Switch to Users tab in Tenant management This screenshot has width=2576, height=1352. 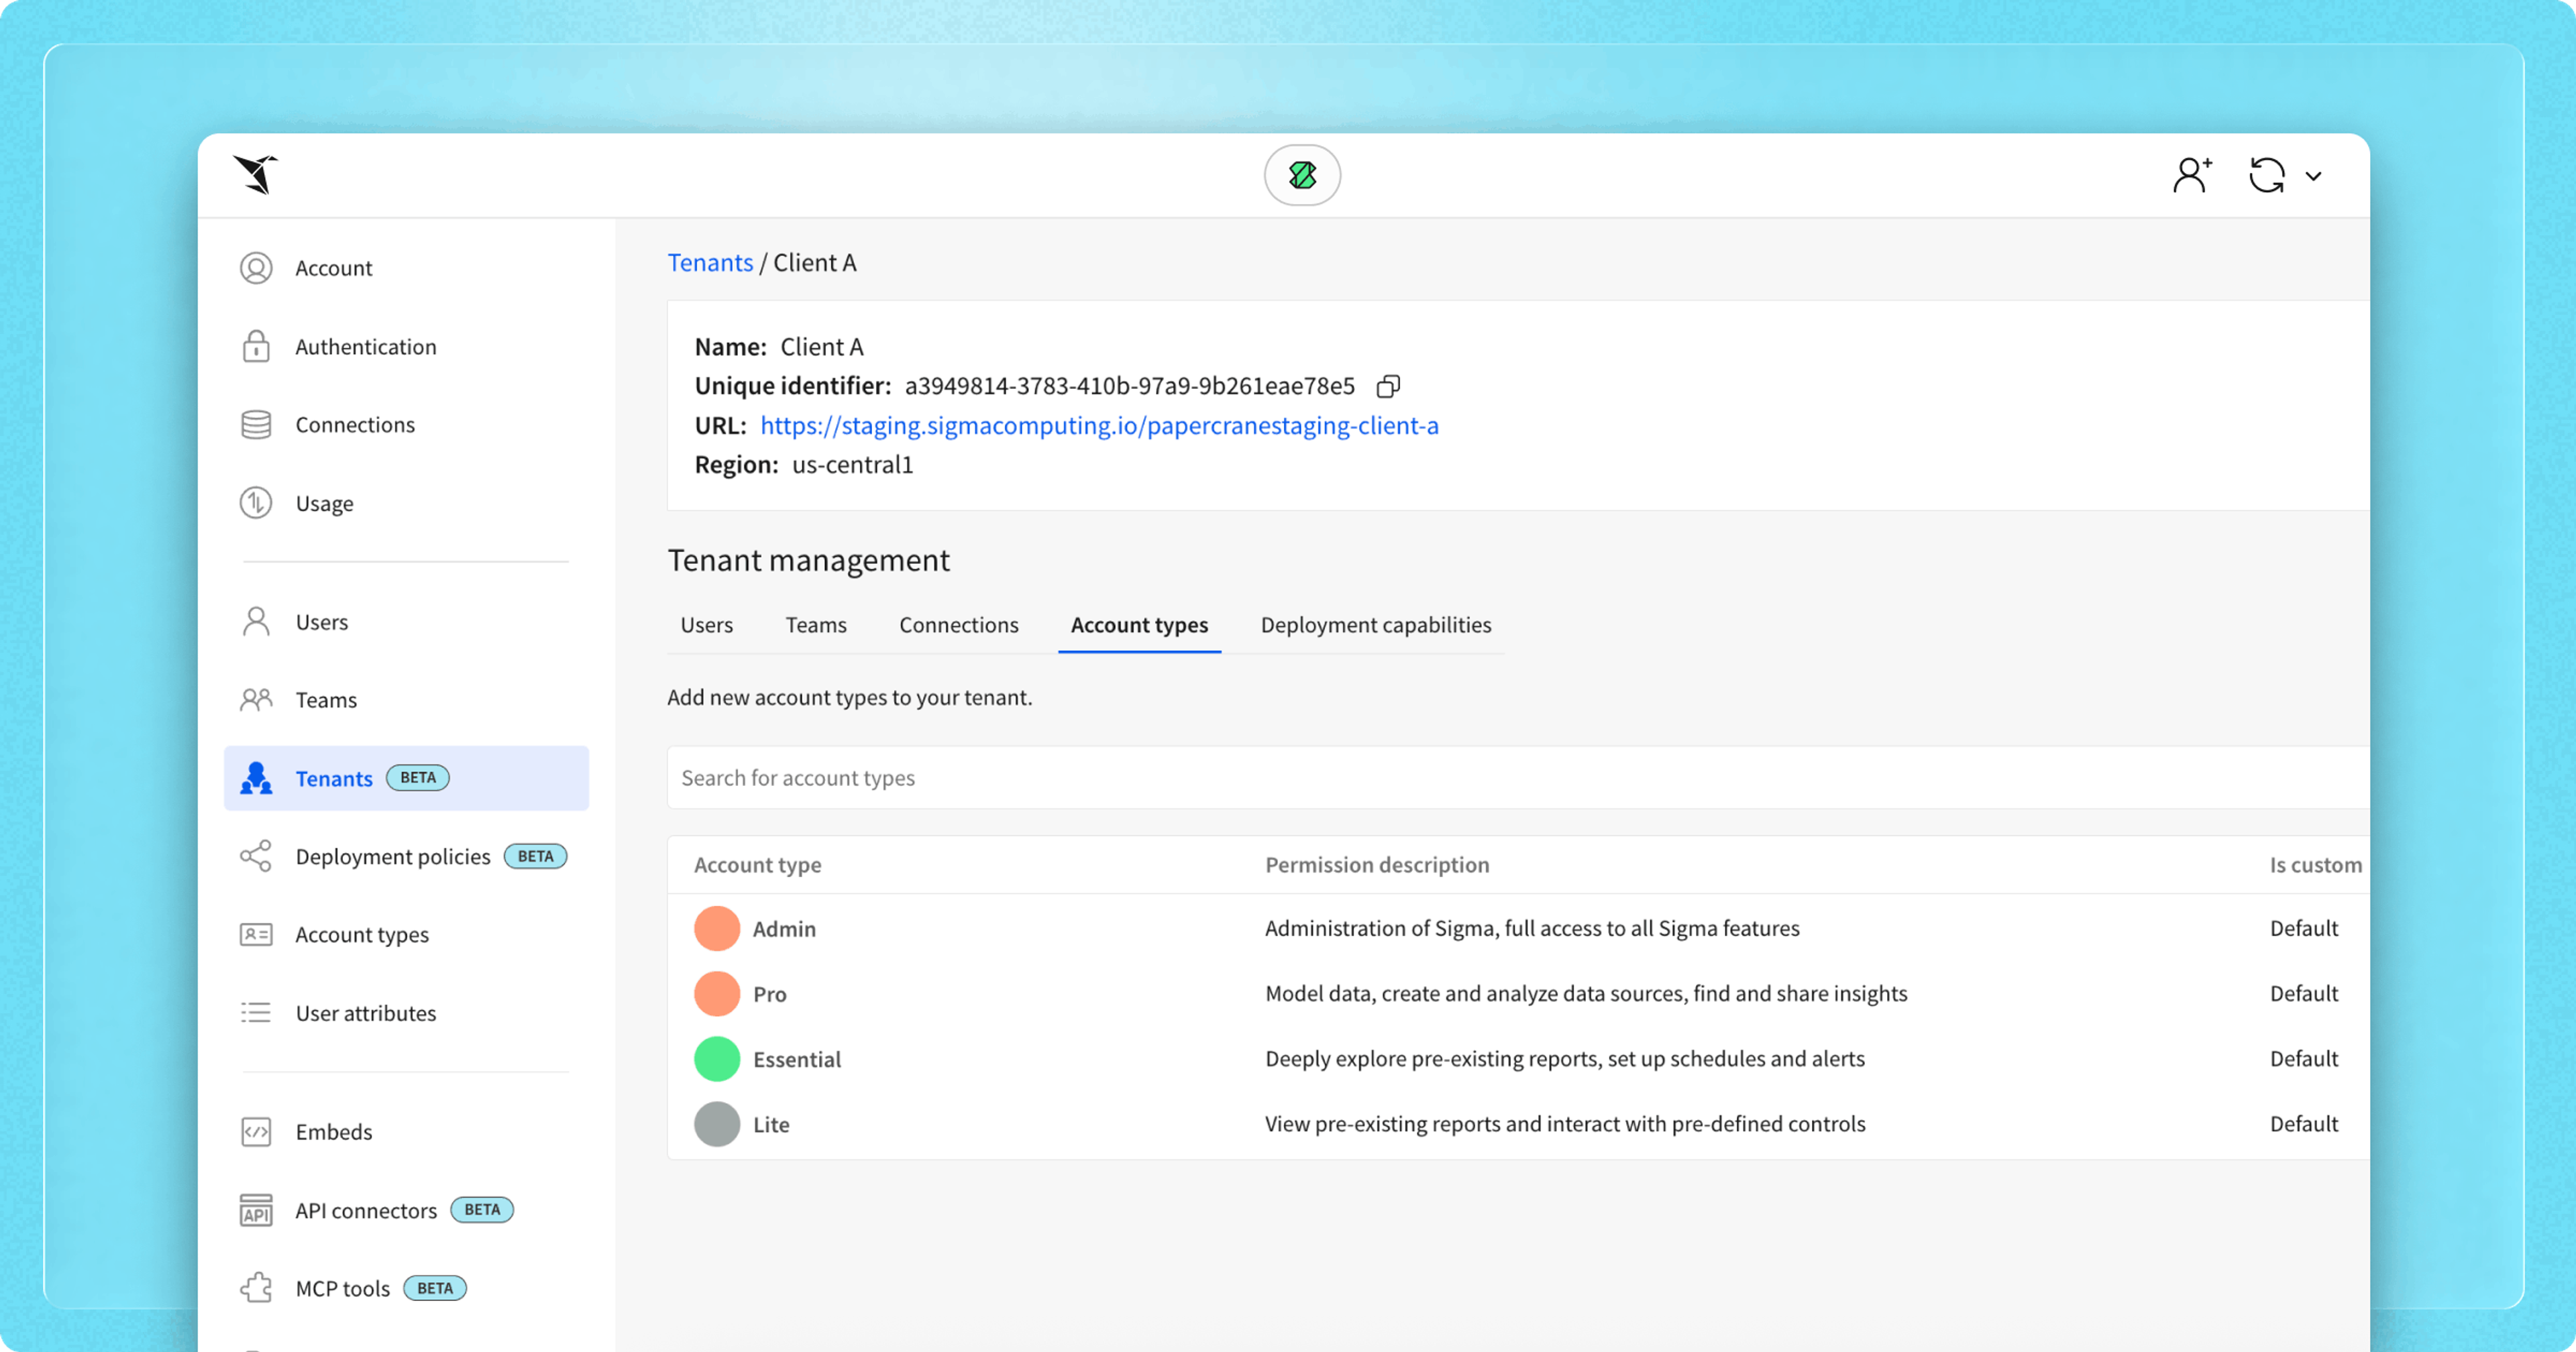coord(706,624)
